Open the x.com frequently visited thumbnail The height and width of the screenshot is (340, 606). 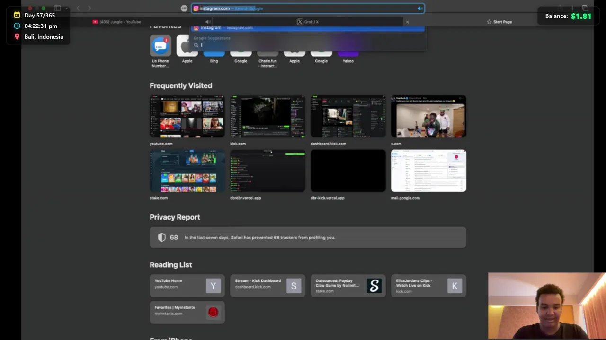click(428, 117)
